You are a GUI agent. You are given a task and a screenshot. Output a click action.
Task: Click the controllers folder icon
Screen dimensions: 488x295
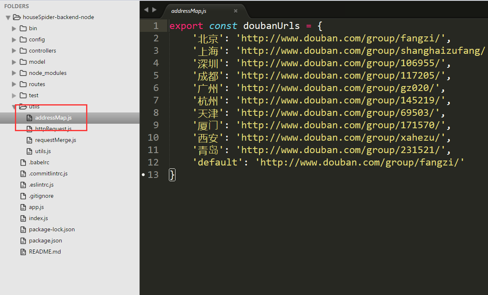(x=23, y=51)
